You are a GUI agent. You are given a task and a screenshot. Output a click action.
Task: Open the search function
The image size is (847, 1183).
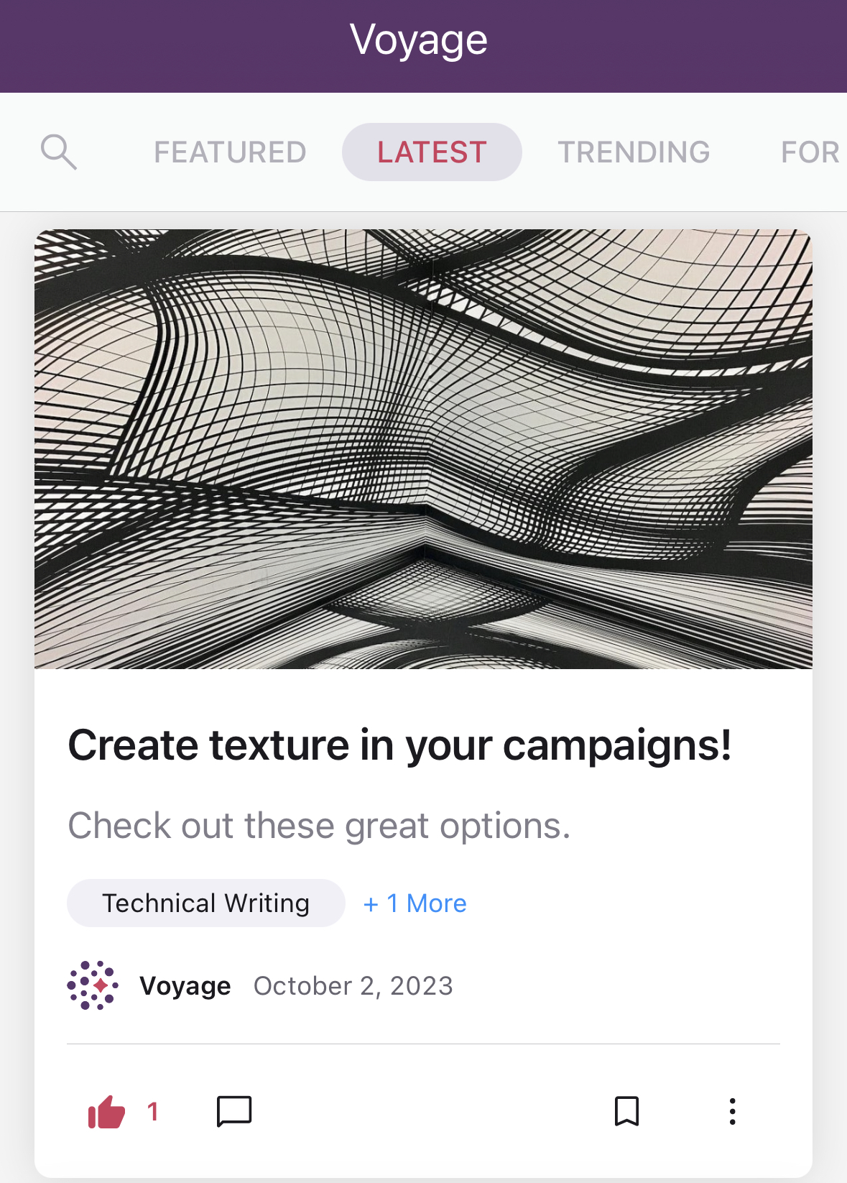[59, 151]
